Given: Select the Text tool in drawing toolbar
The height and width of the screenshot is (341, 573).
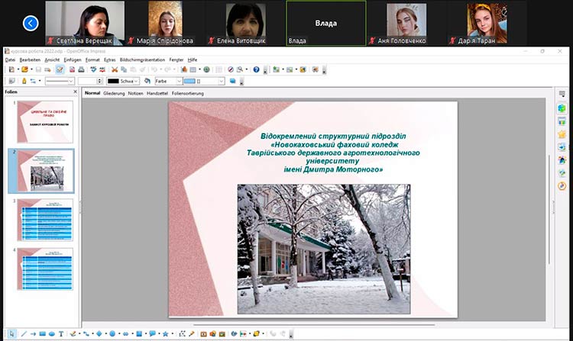Looking at the screenshot, I should [61, 333].
